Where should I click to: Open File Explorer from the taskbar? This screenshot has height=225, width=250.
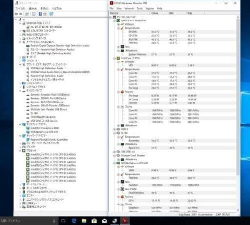pyautogui.click(x=84, y=221)
